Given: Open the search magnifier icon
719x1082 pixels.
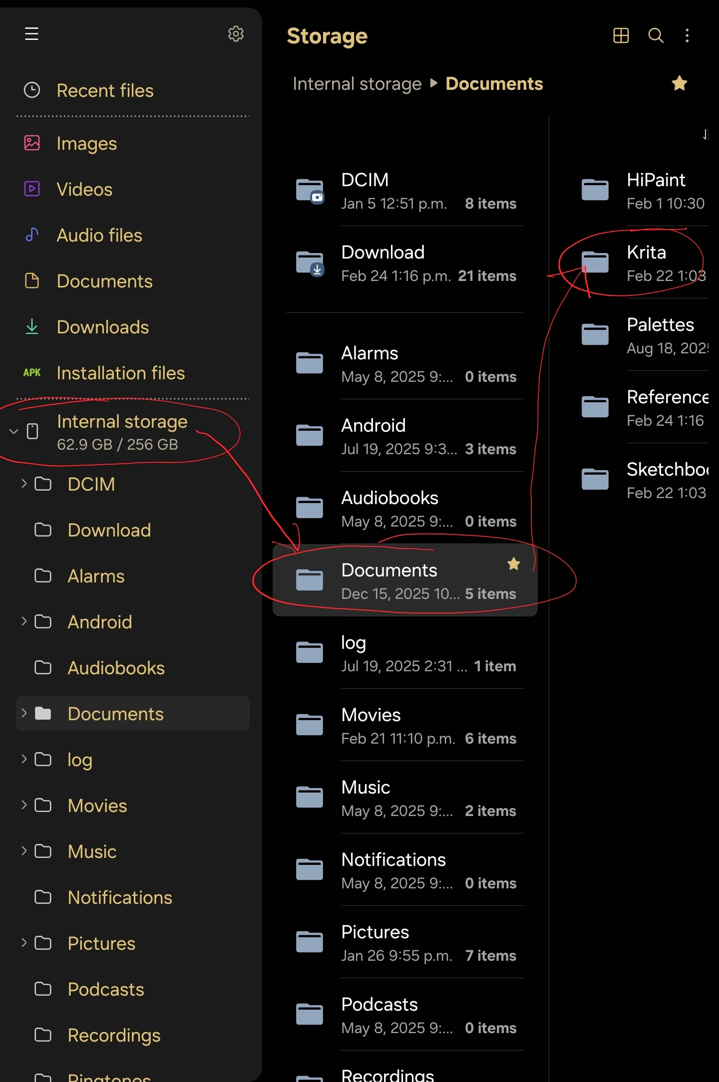Looking at the screenshot, I should (x=656, y=35).
